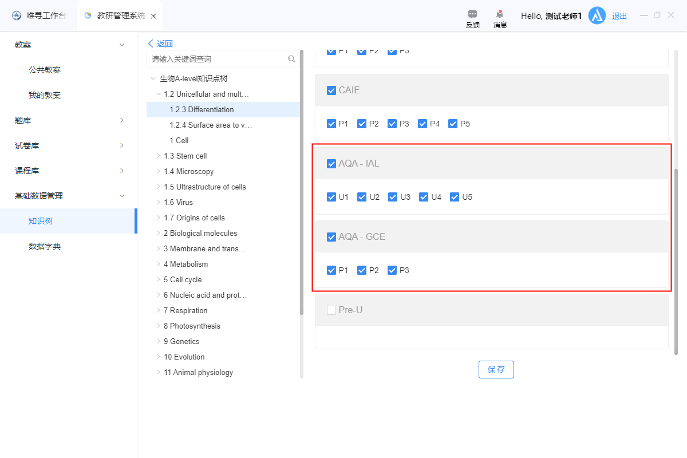Collapse the 生物A-level知识点树 root node
The height and width of the screenshot is (458, 687).
coord(152,78)
